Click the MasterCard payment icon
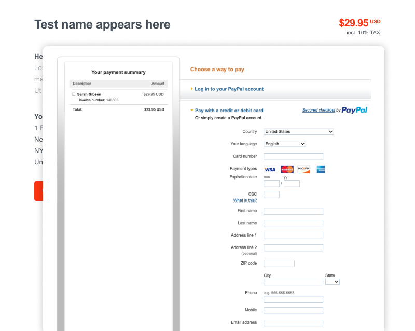This screenshot has width=415, height=331. (x=287, y=169)
